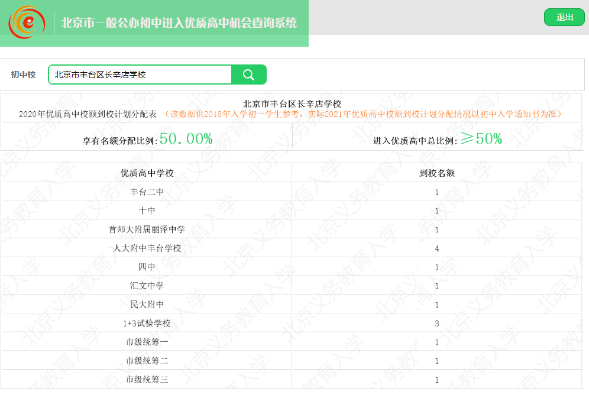
Task: Select the 丰台二中 school name
Action: click(147, 192)
